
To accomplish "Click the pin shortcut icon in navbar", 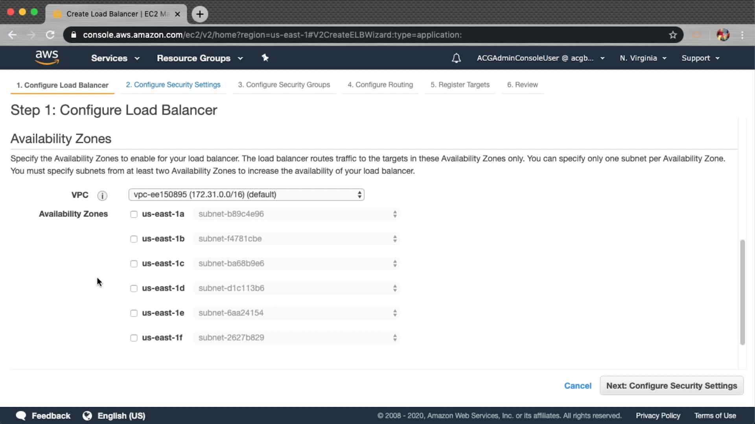I will [265, 58].
